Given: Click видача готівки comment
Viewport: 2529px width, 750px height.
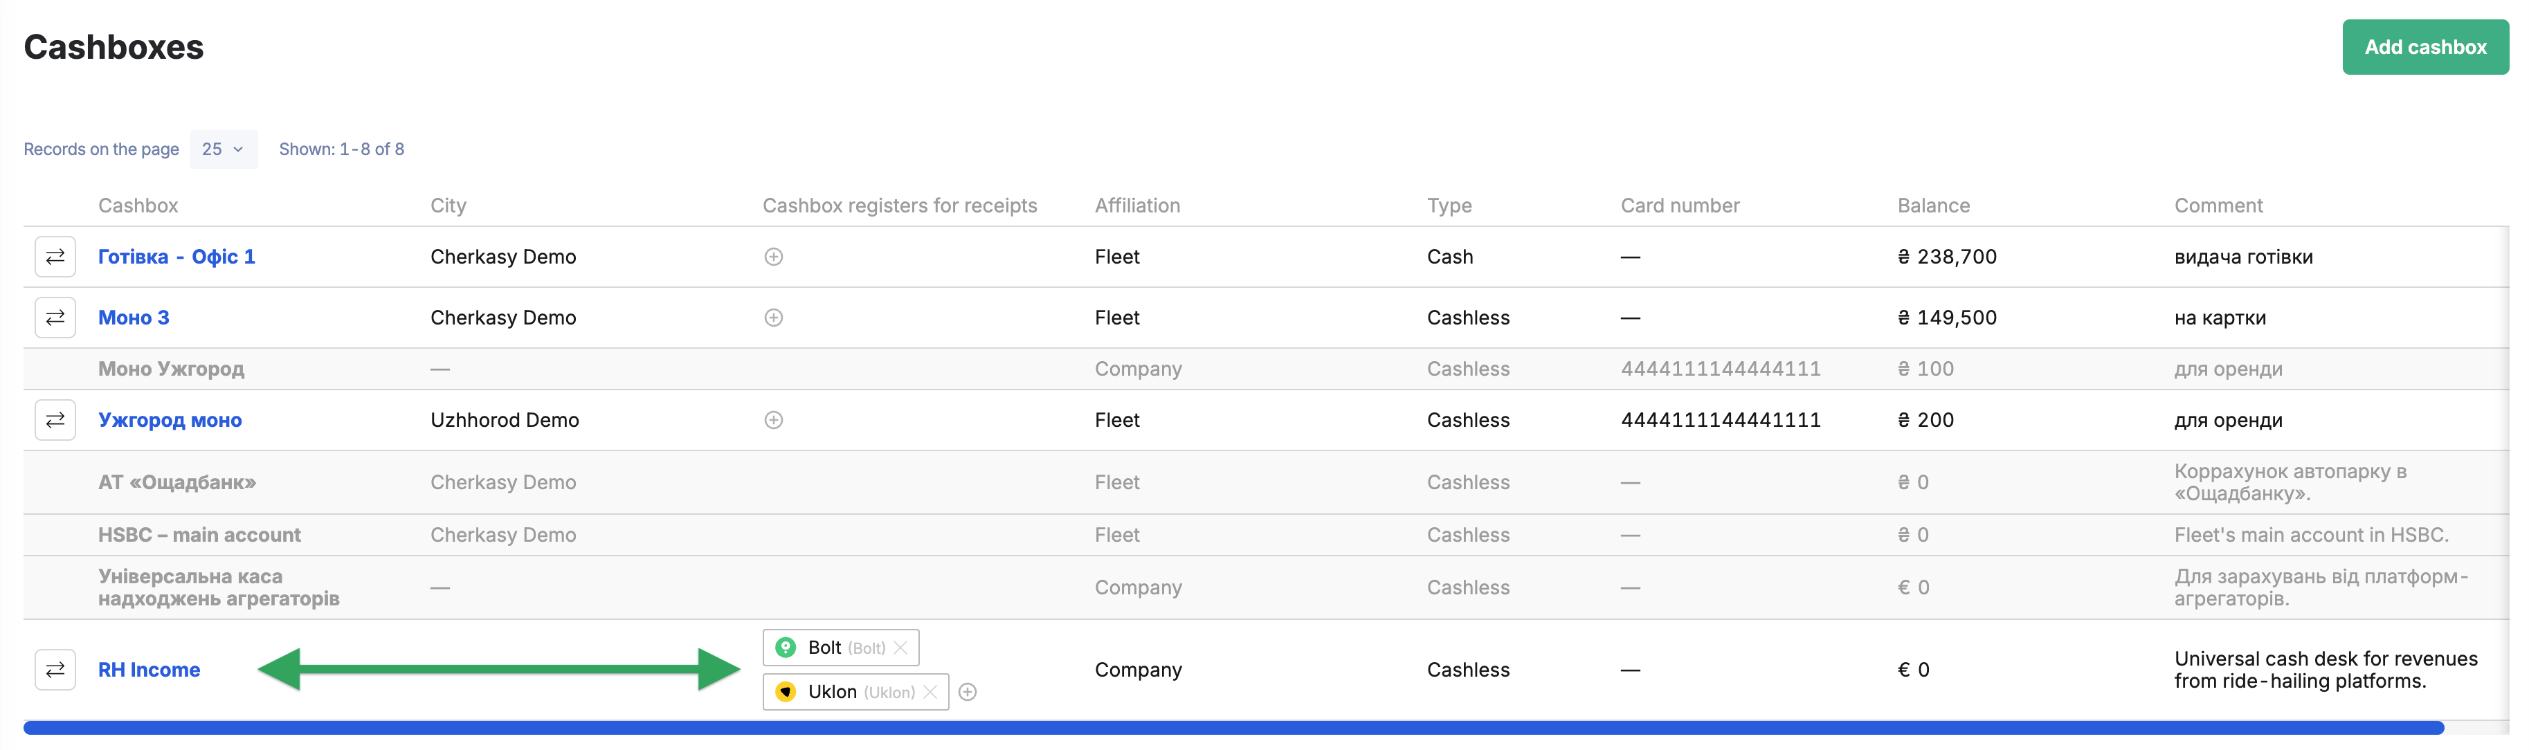Looking at the screenshot, I should (x=2243, y=257).
